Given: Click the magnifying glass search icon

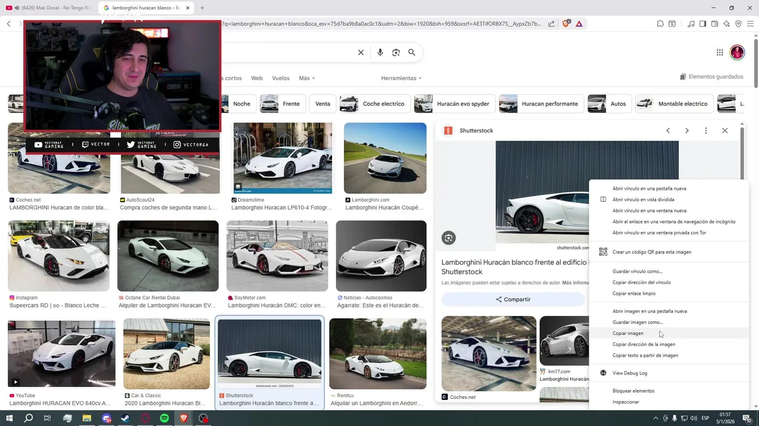Looking at the screenshot, I should tap(412, 53).
